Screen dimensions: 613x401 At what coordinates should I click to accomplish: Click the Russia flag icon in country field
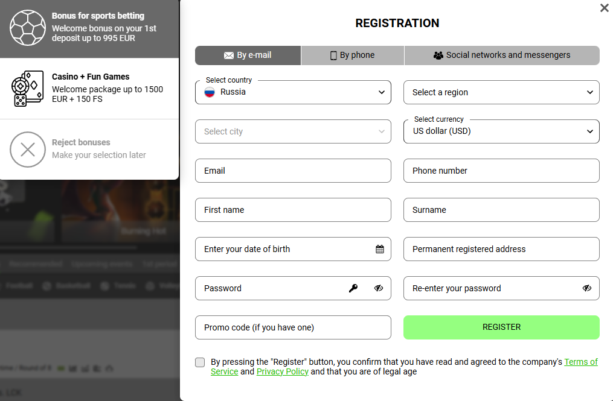210,92
